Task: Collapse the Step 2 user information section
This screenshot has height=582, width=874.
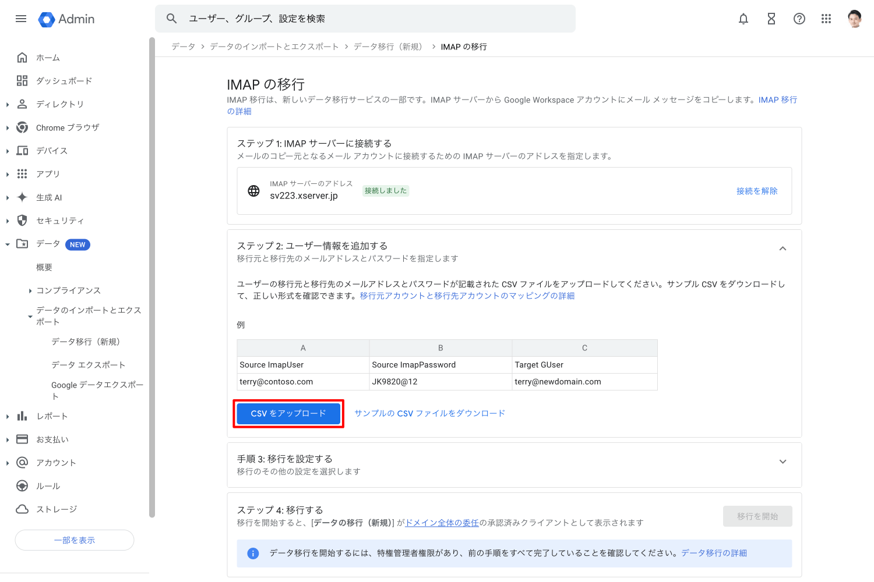Action: (783, 249)
